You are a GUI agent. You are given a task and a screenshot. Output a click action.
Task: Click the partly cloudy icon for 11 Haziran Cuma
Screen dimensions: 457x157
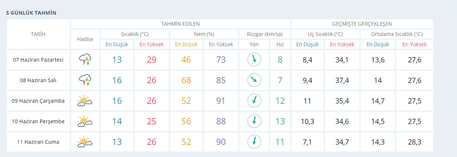(85, 142)
